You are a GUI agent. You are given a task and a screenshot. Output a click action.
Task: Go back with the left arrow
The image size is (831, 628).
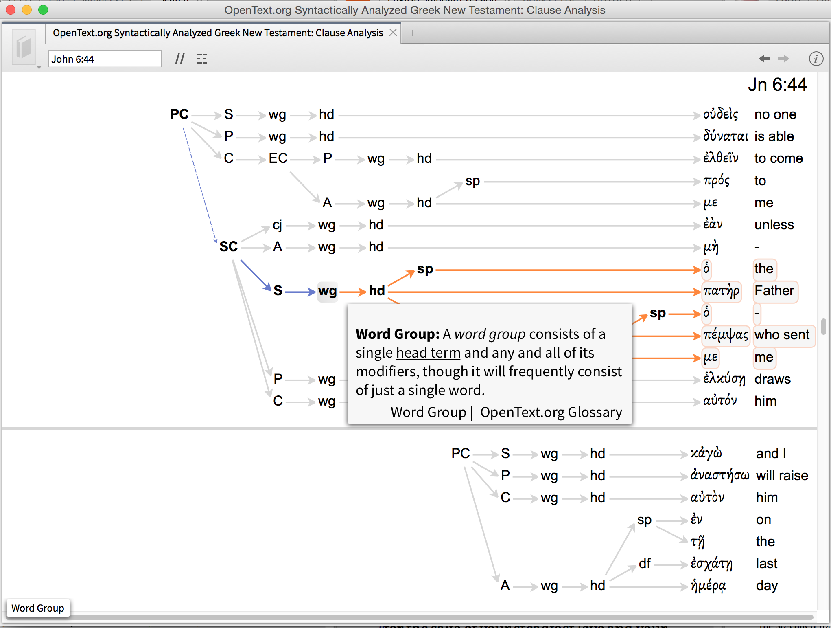coord(764,59)
